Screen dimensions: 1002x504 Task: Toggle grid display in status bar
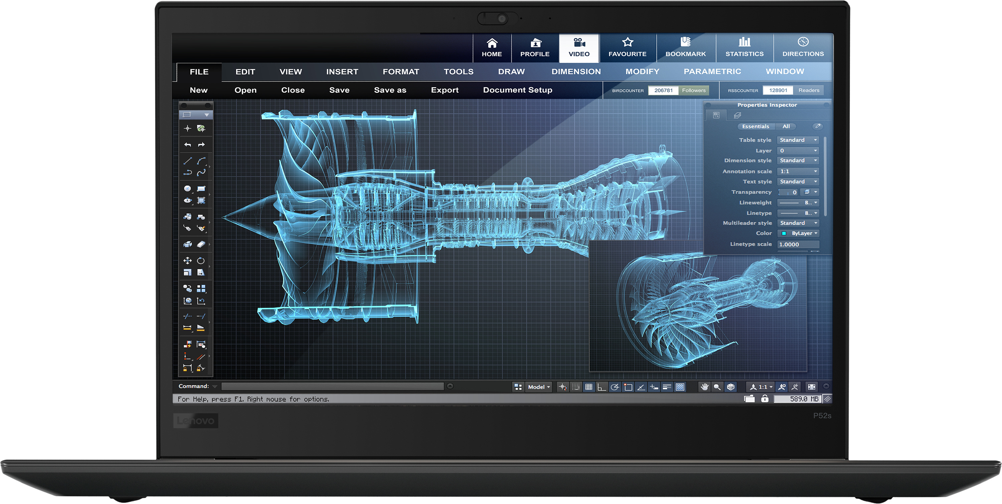pos(589,387)
